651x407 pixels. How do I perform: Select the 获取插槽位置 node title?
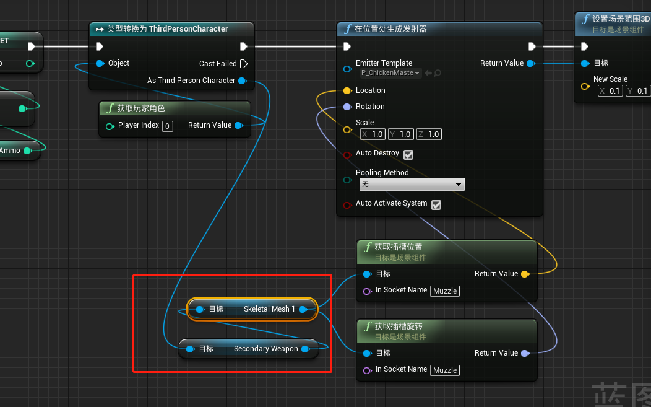point(398,247)
